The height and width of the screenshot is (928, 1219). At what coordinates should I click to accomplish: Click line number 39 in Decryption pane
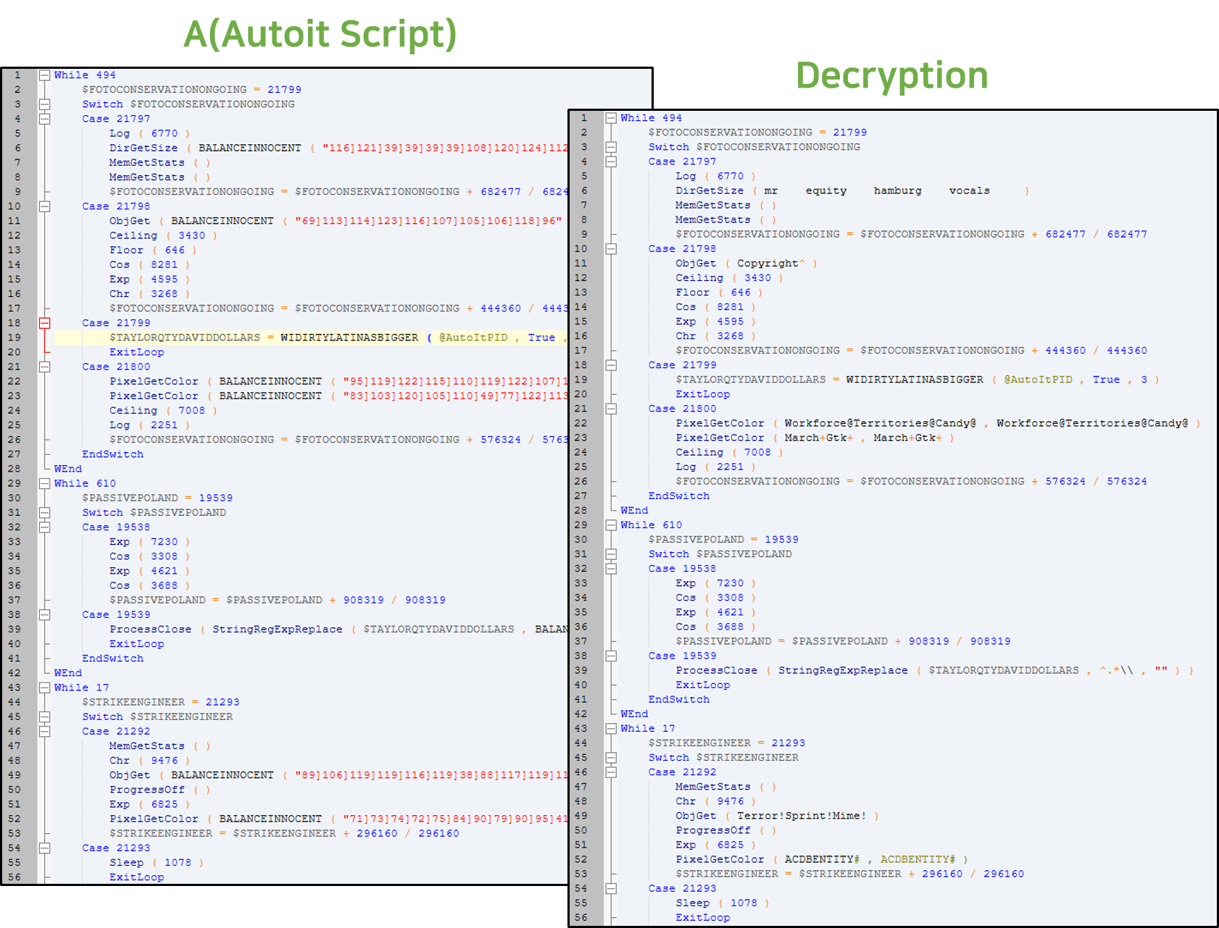click(581, 671)
